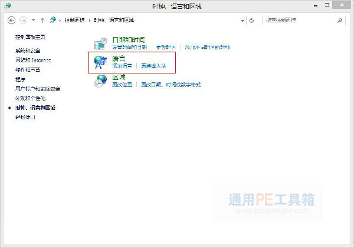Click the 更换输入法 link

point(153,66)
